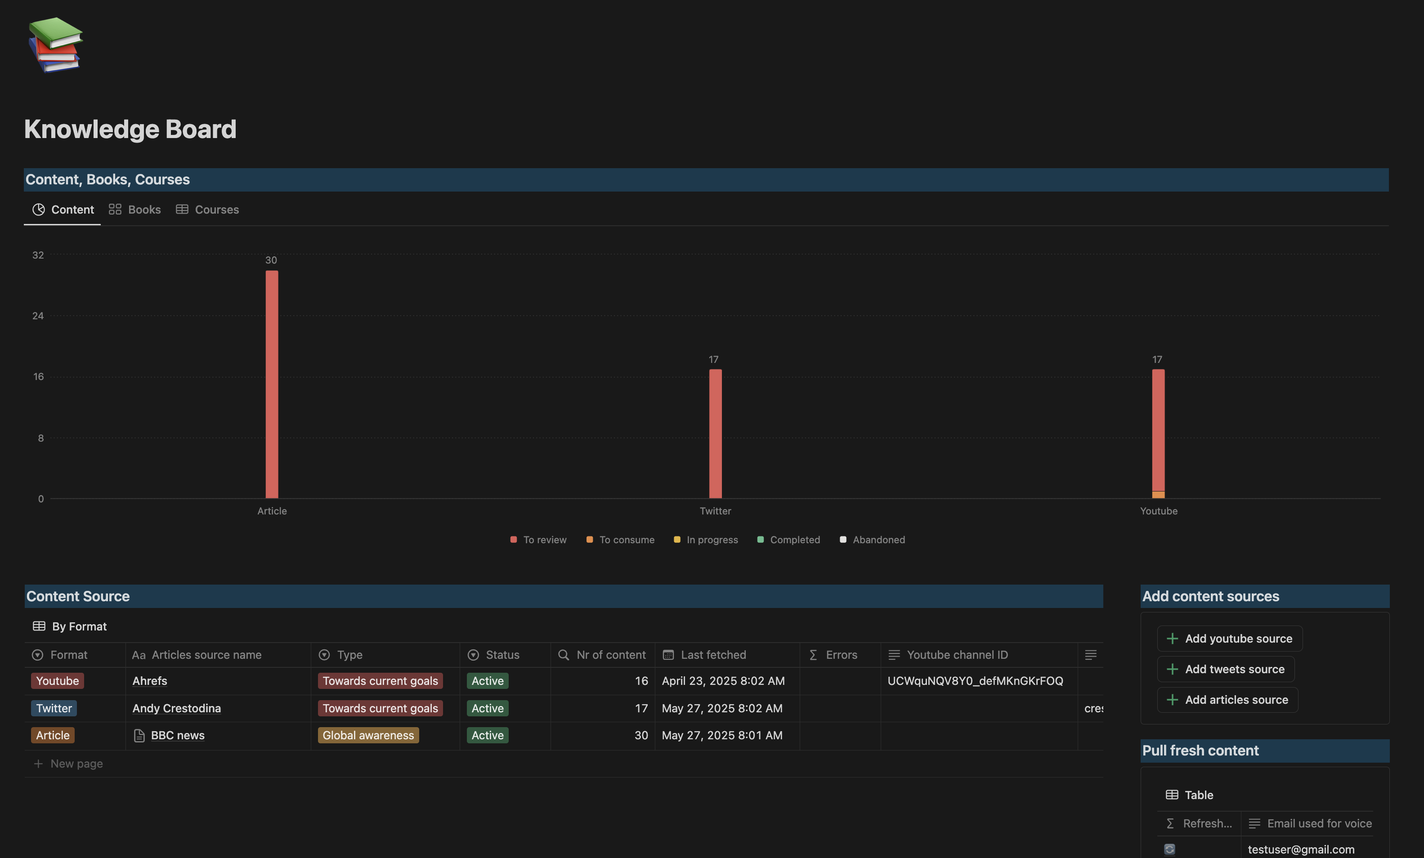The height and width of the screenshot is (858, 1424).
Task: Click the New page button
Action: (x=67, y=763)
